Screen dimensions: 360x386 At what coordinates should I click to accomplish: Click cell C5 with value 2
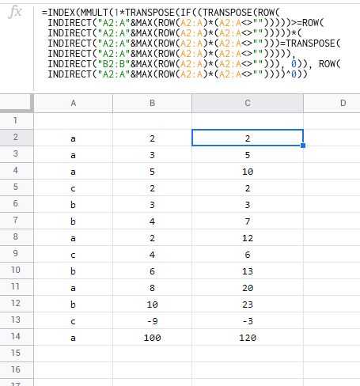click(248, 187)
